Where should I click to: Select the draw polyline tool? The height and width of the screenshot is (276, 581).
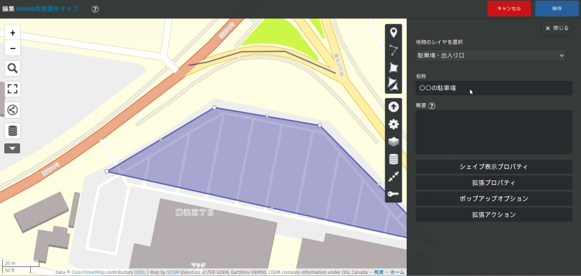393,50
